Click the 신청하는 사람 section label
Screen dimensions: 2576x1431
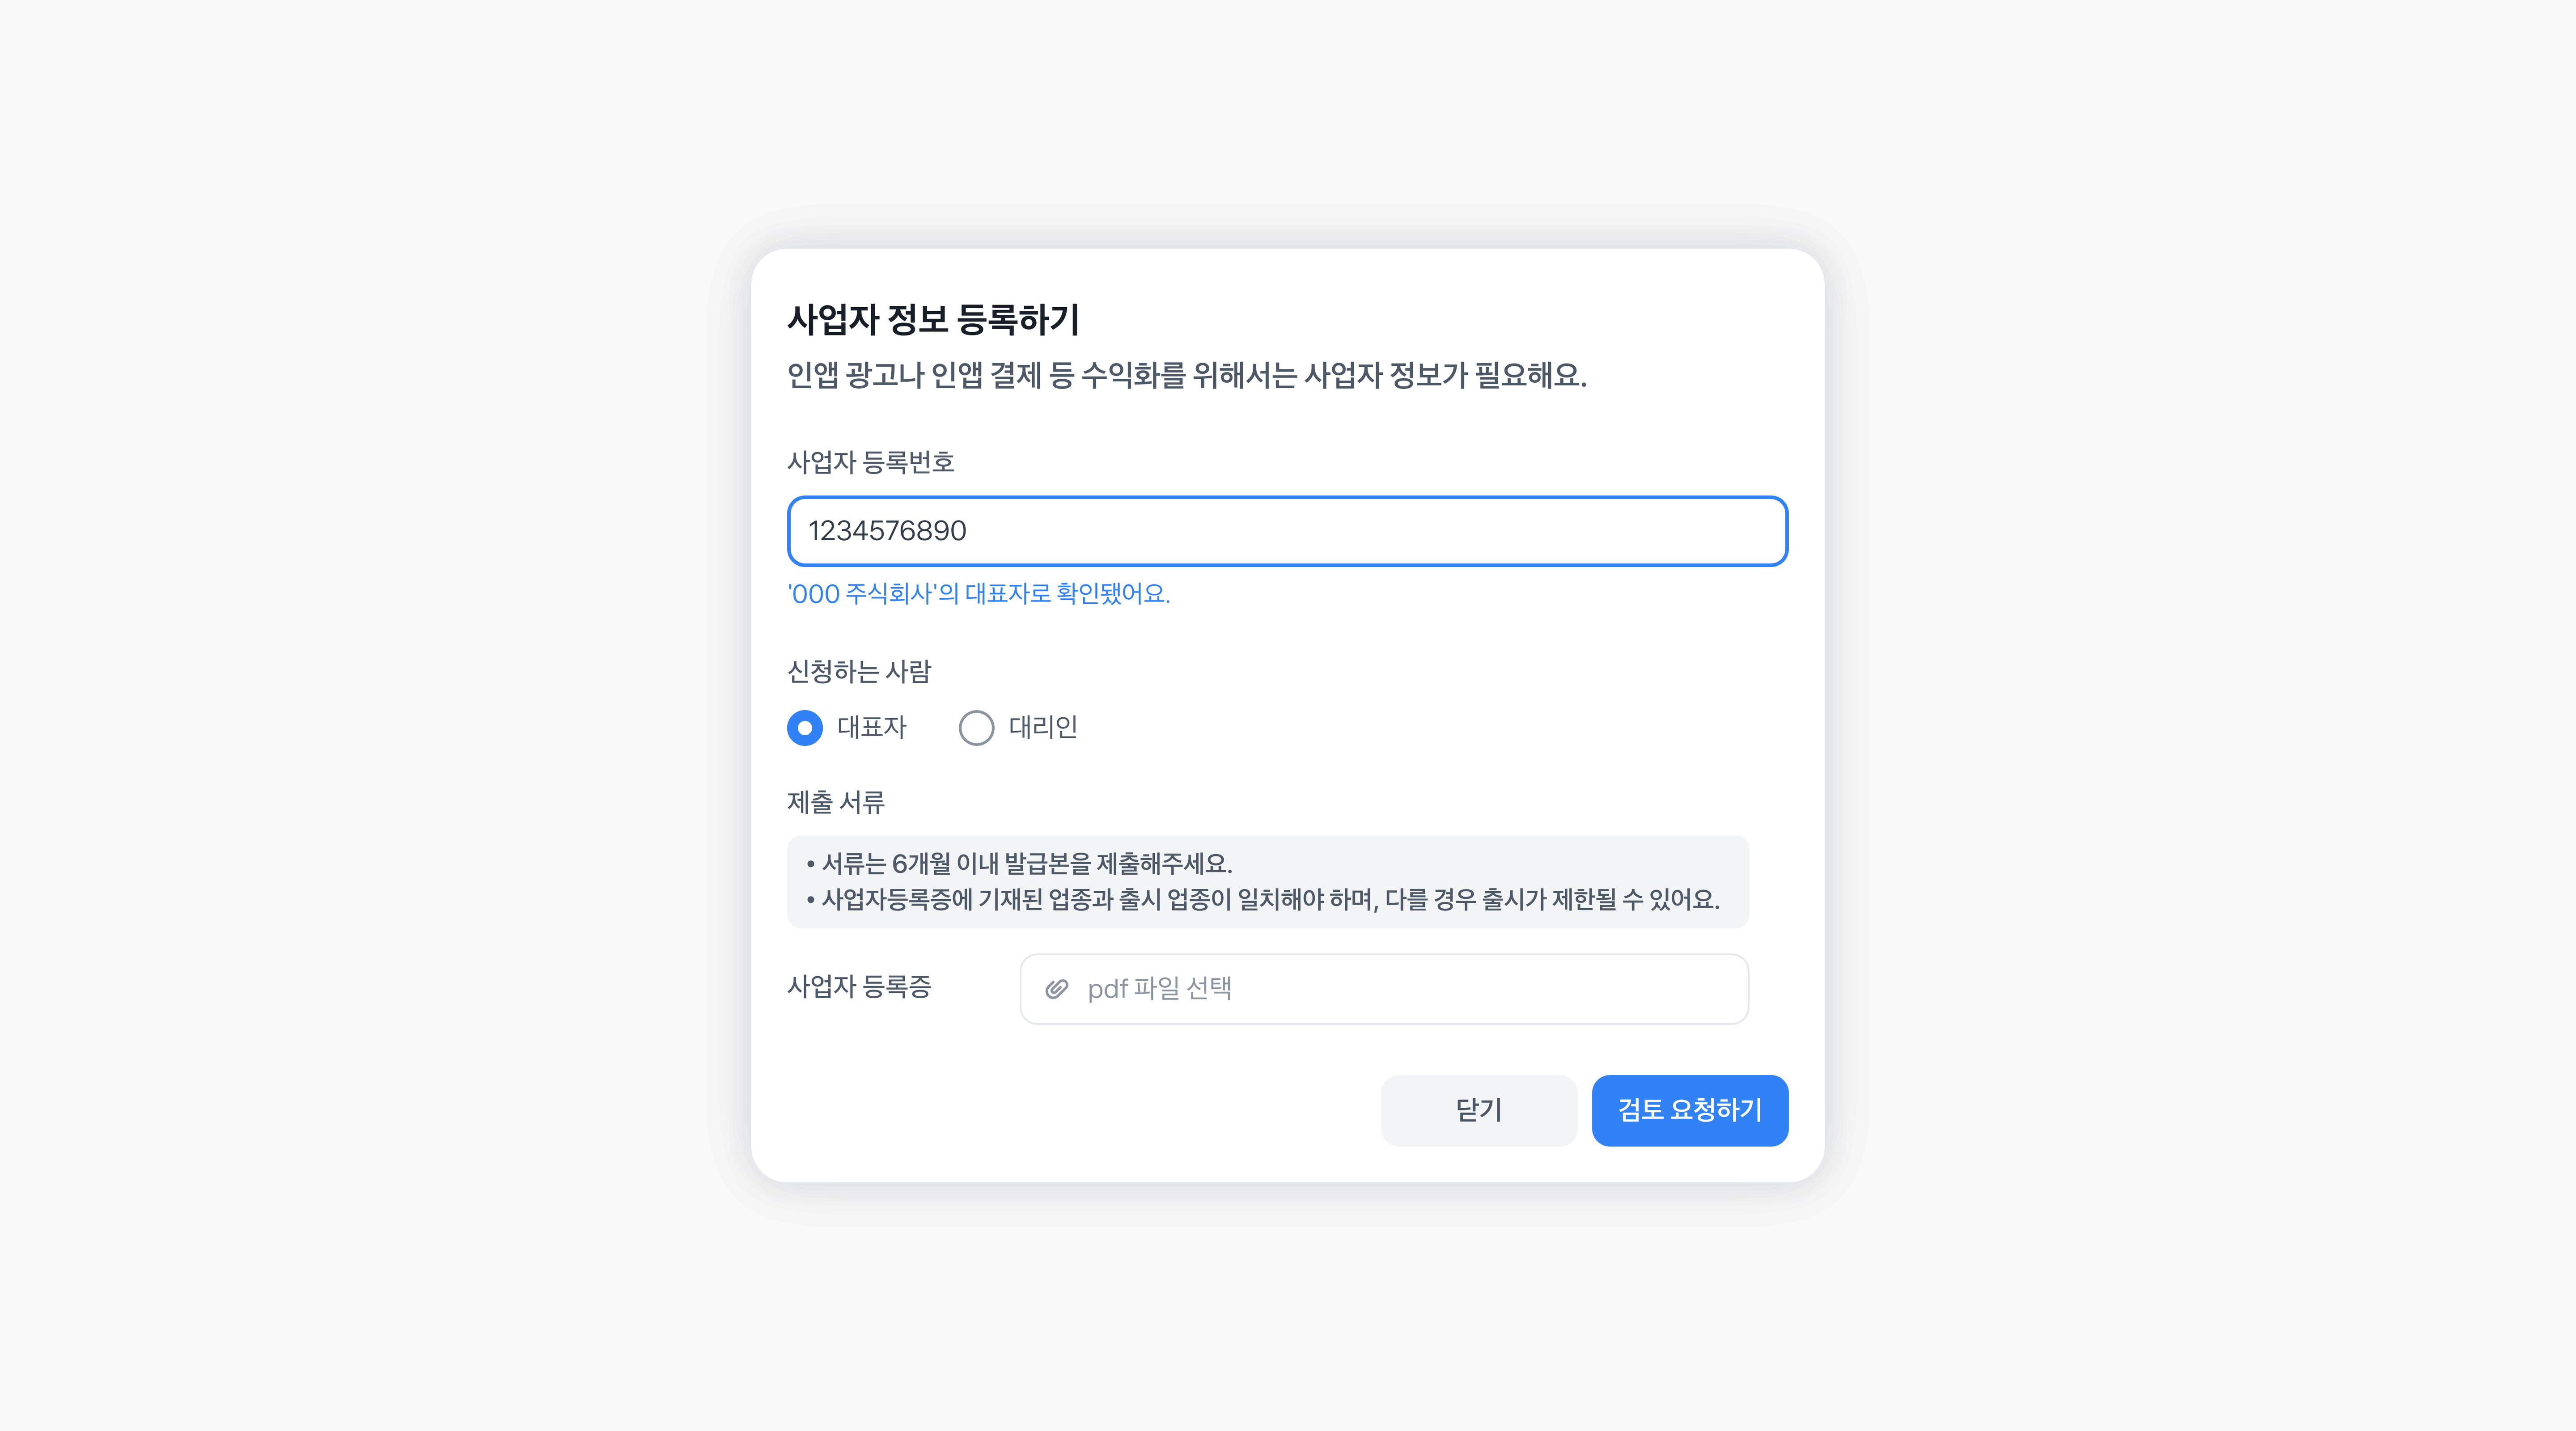(x=859, y=671)
